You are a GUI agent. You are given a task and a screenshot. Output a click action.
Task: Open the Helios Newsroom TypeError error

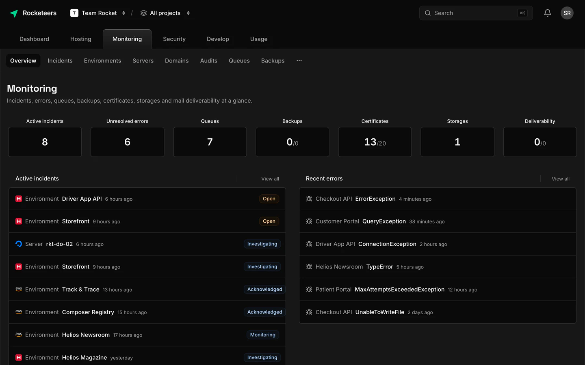[438, 266]
